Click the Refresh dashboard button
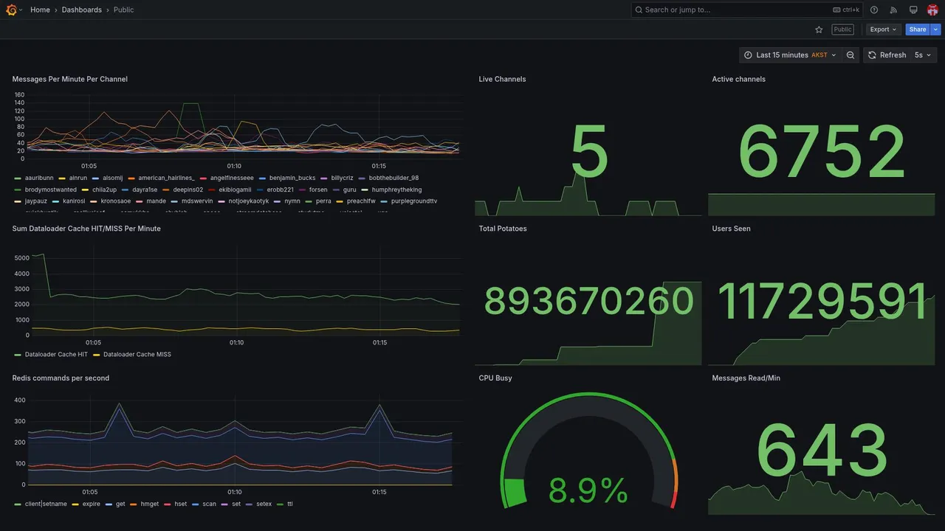The height and width of the screenshot is (531, 945). [x=887, y=55]
